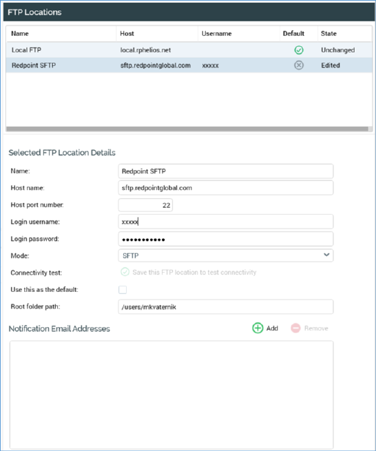
Task: Select the Redpoint SFTP row name
Action: coord(34,65)
